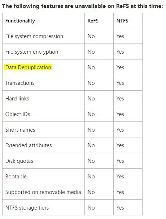166x219 pixels.
Task: Click the heading about unavailable ReFS features
Action: coord(82,6)
